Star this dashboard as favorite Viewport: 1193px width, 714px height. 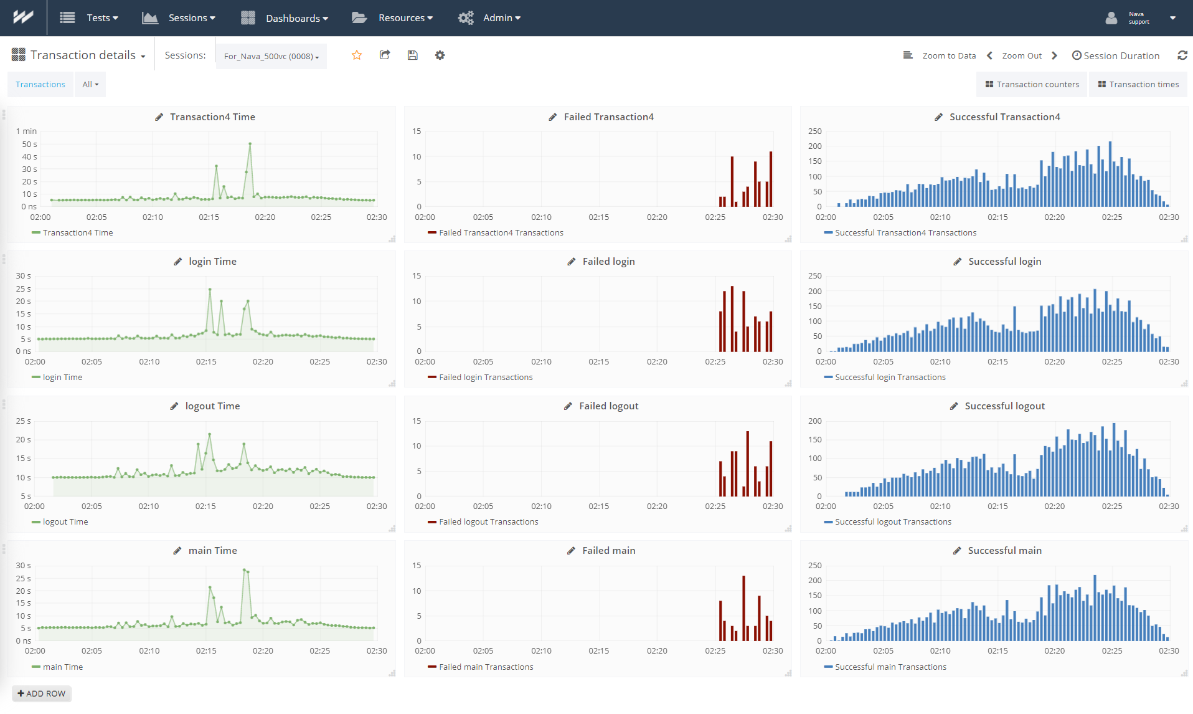coord(357,55)
